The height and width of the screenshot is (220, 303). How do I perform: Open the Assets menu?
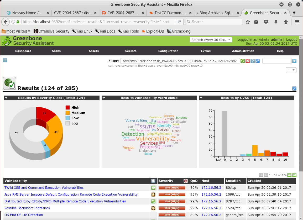[94, 51]
